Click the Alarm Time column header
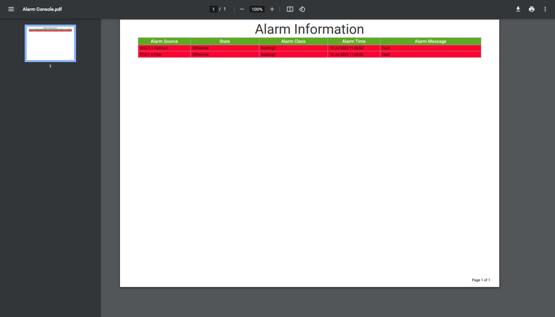 [353, 41]
